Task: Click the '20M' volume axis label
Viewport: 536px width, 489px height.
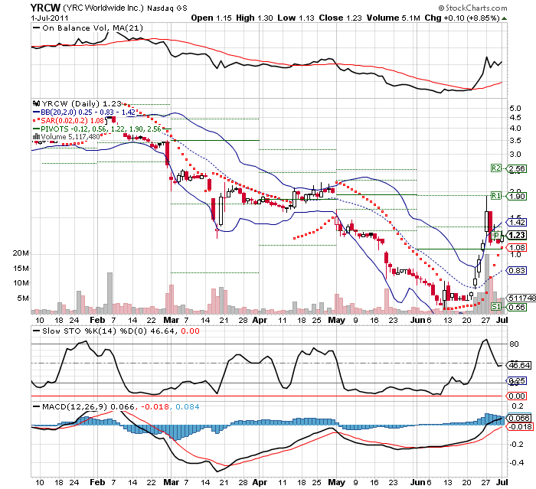Action: [21, 253]
